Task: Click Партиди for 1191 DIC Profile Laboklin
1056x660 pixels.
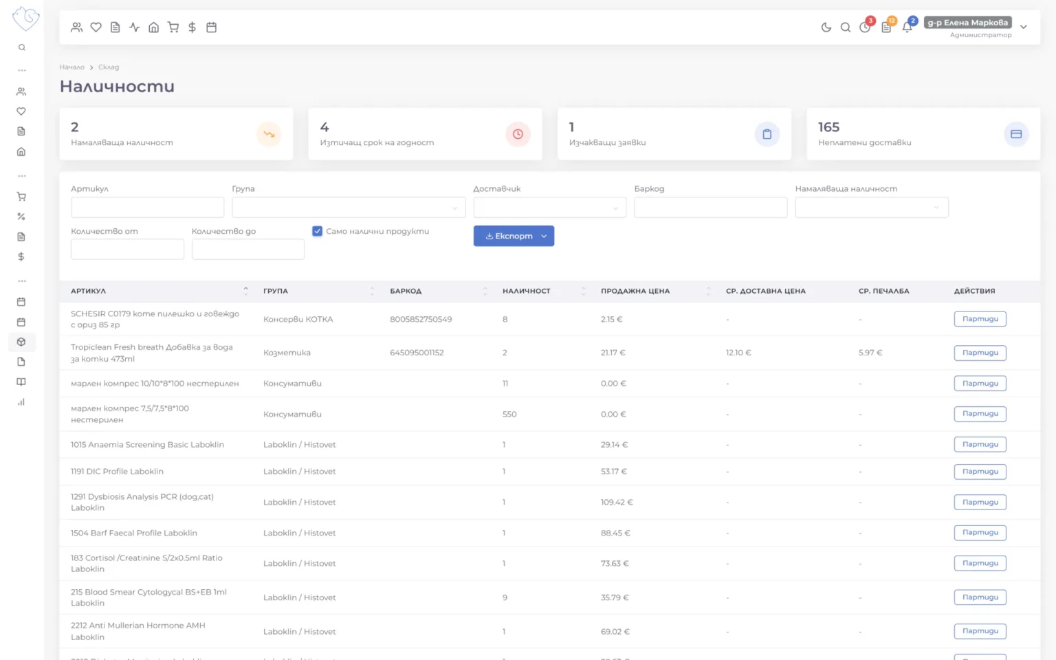Action: tap(980, 472)
